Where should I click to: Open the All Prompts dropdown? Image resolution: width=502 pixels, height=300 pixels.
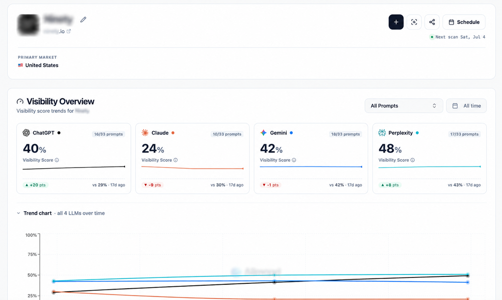pyautogui.click(x=404, y=106)
